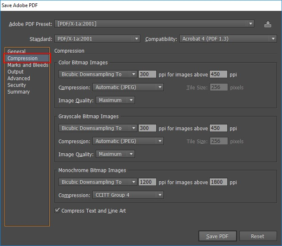Open Marks and Bleeds section
This screenshot has width=282, height=246.
(28, 65)
